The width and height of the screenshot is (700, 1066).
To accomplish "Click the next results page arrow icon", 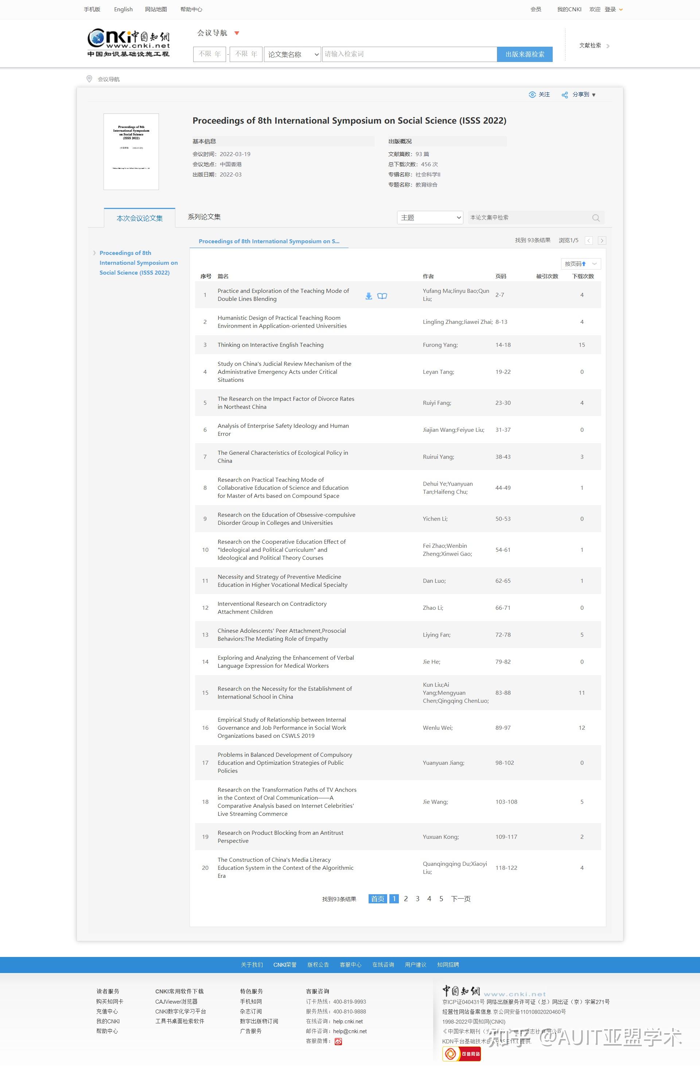I will click(x=602, y=241).
